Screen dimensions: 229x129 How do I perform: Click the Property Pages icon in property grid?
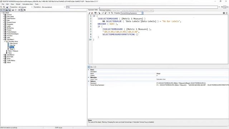tap(95, 67)
